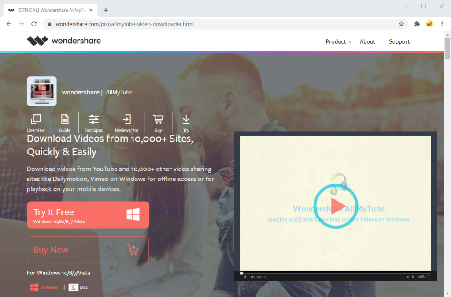
Task: Open a new browser tab
Action: (x=106, y=10)
